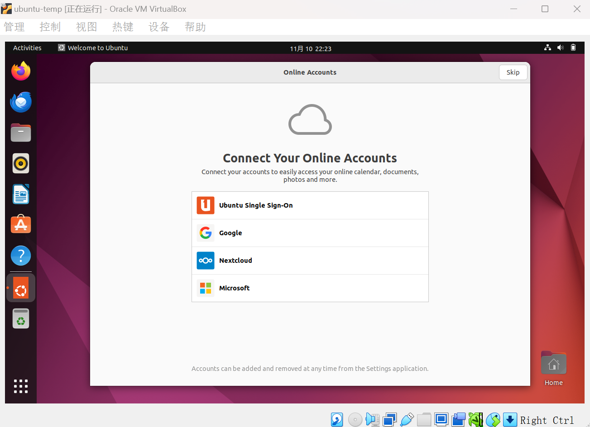Click the VirtualBox network status icon
Viewport: 590px width, 427px height.
click(x=389, y=420)
